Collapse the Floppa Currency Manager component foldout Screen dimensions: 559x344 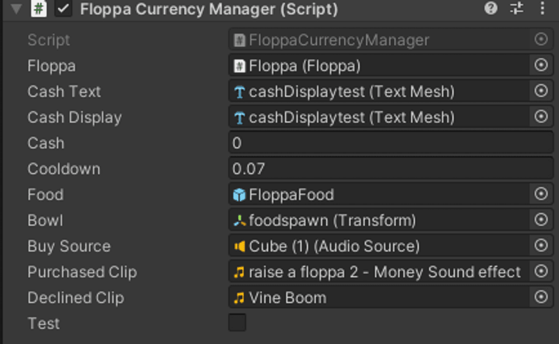pos(16,9)
